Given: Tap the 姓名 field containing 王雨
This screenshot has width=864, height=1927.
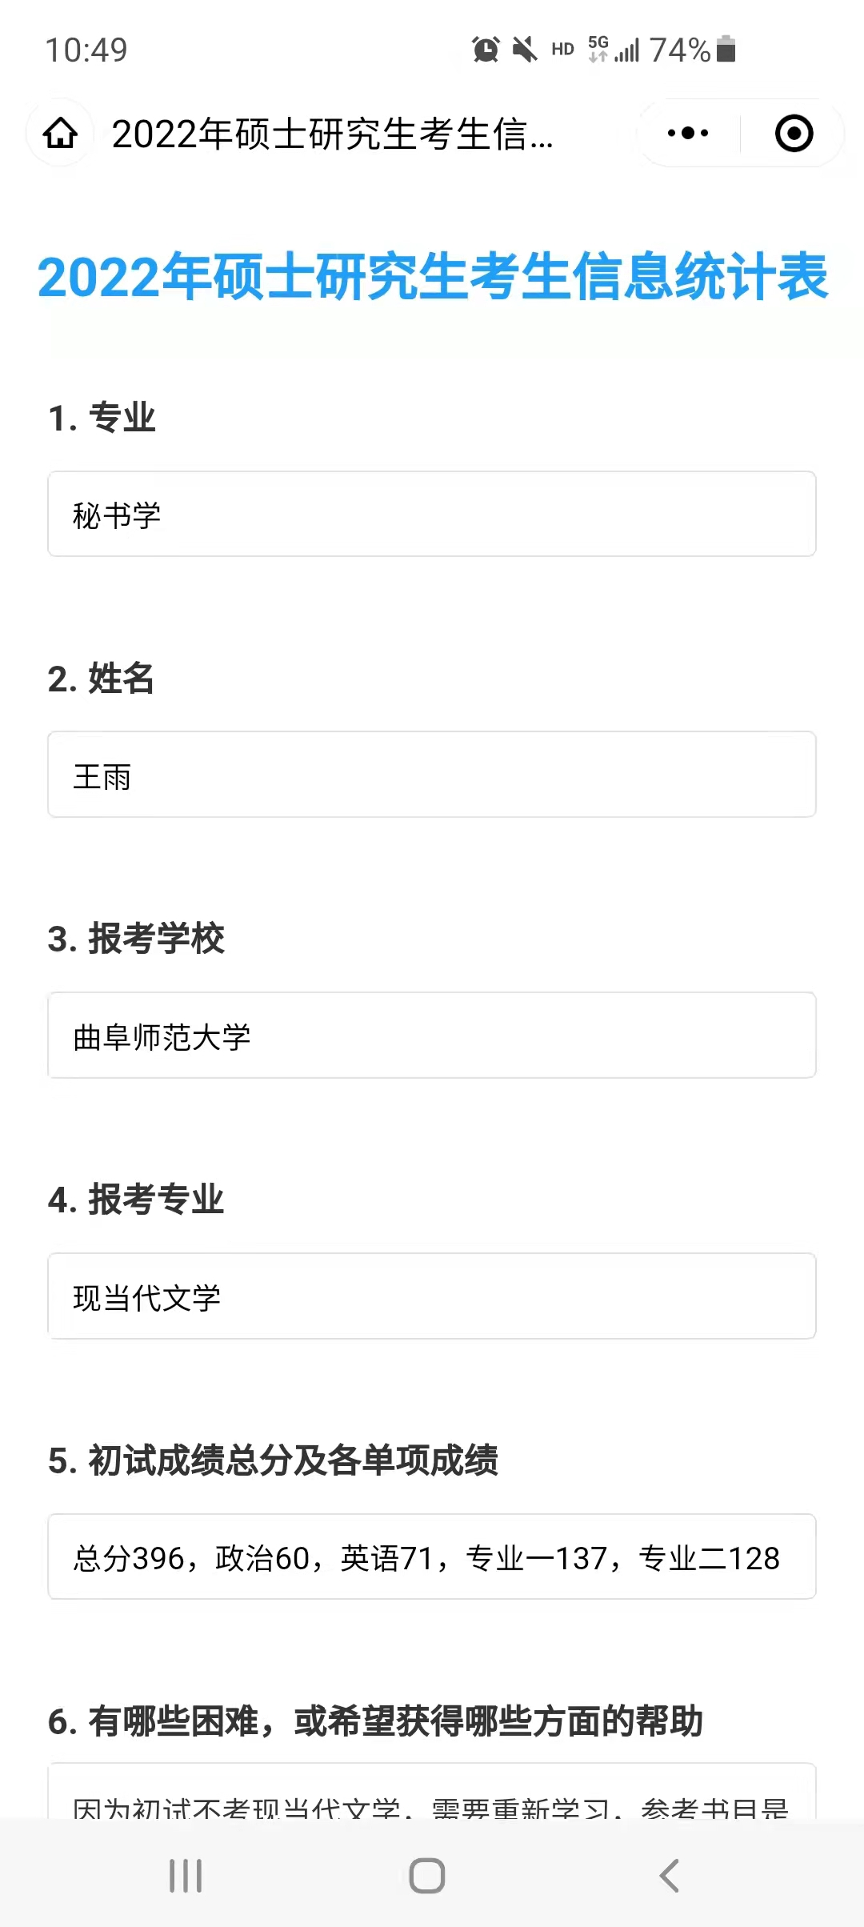Looking at the screenshot, I should pos(432,775).
